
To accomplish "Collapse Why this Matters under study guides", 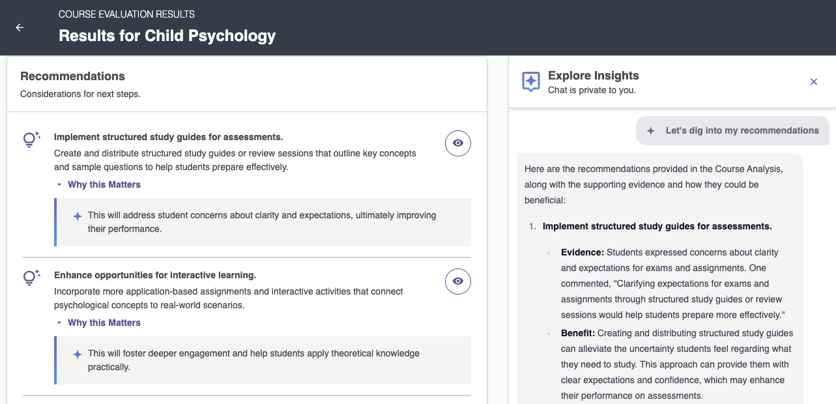I will pyautogui.click(x=98, y=184).
